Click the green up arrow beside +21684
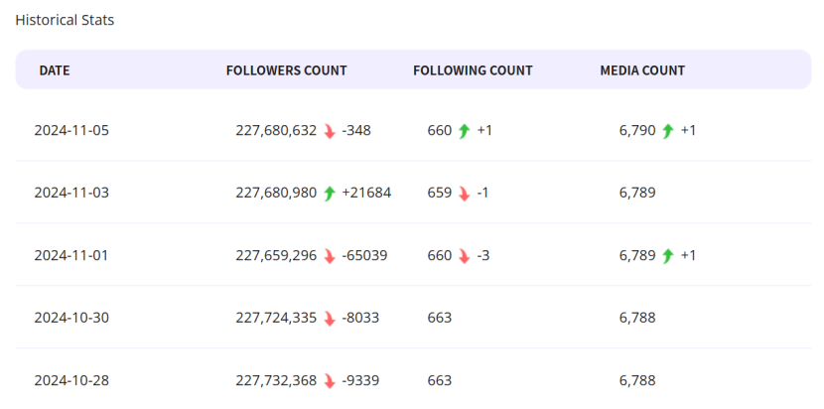824x409 pixels. 330,194
